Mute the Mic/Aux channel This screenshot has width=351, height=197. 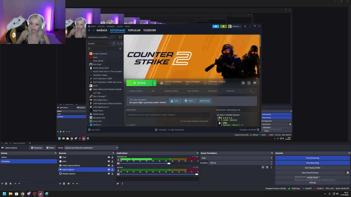coord(118,174)
